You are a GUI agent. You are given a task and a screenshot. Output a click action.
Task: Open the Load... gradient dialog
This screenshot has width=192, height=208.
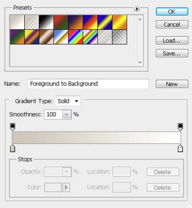click(x=172, y=40)
